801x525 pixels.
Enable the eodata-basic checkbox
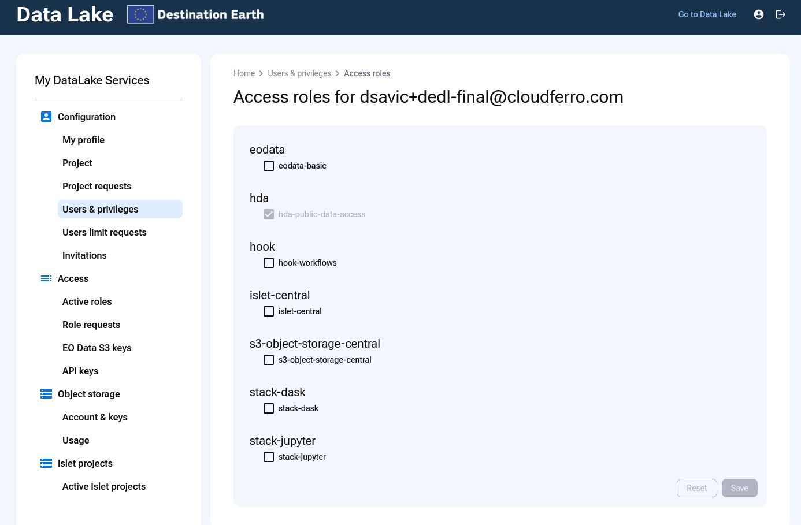[269, 166]
